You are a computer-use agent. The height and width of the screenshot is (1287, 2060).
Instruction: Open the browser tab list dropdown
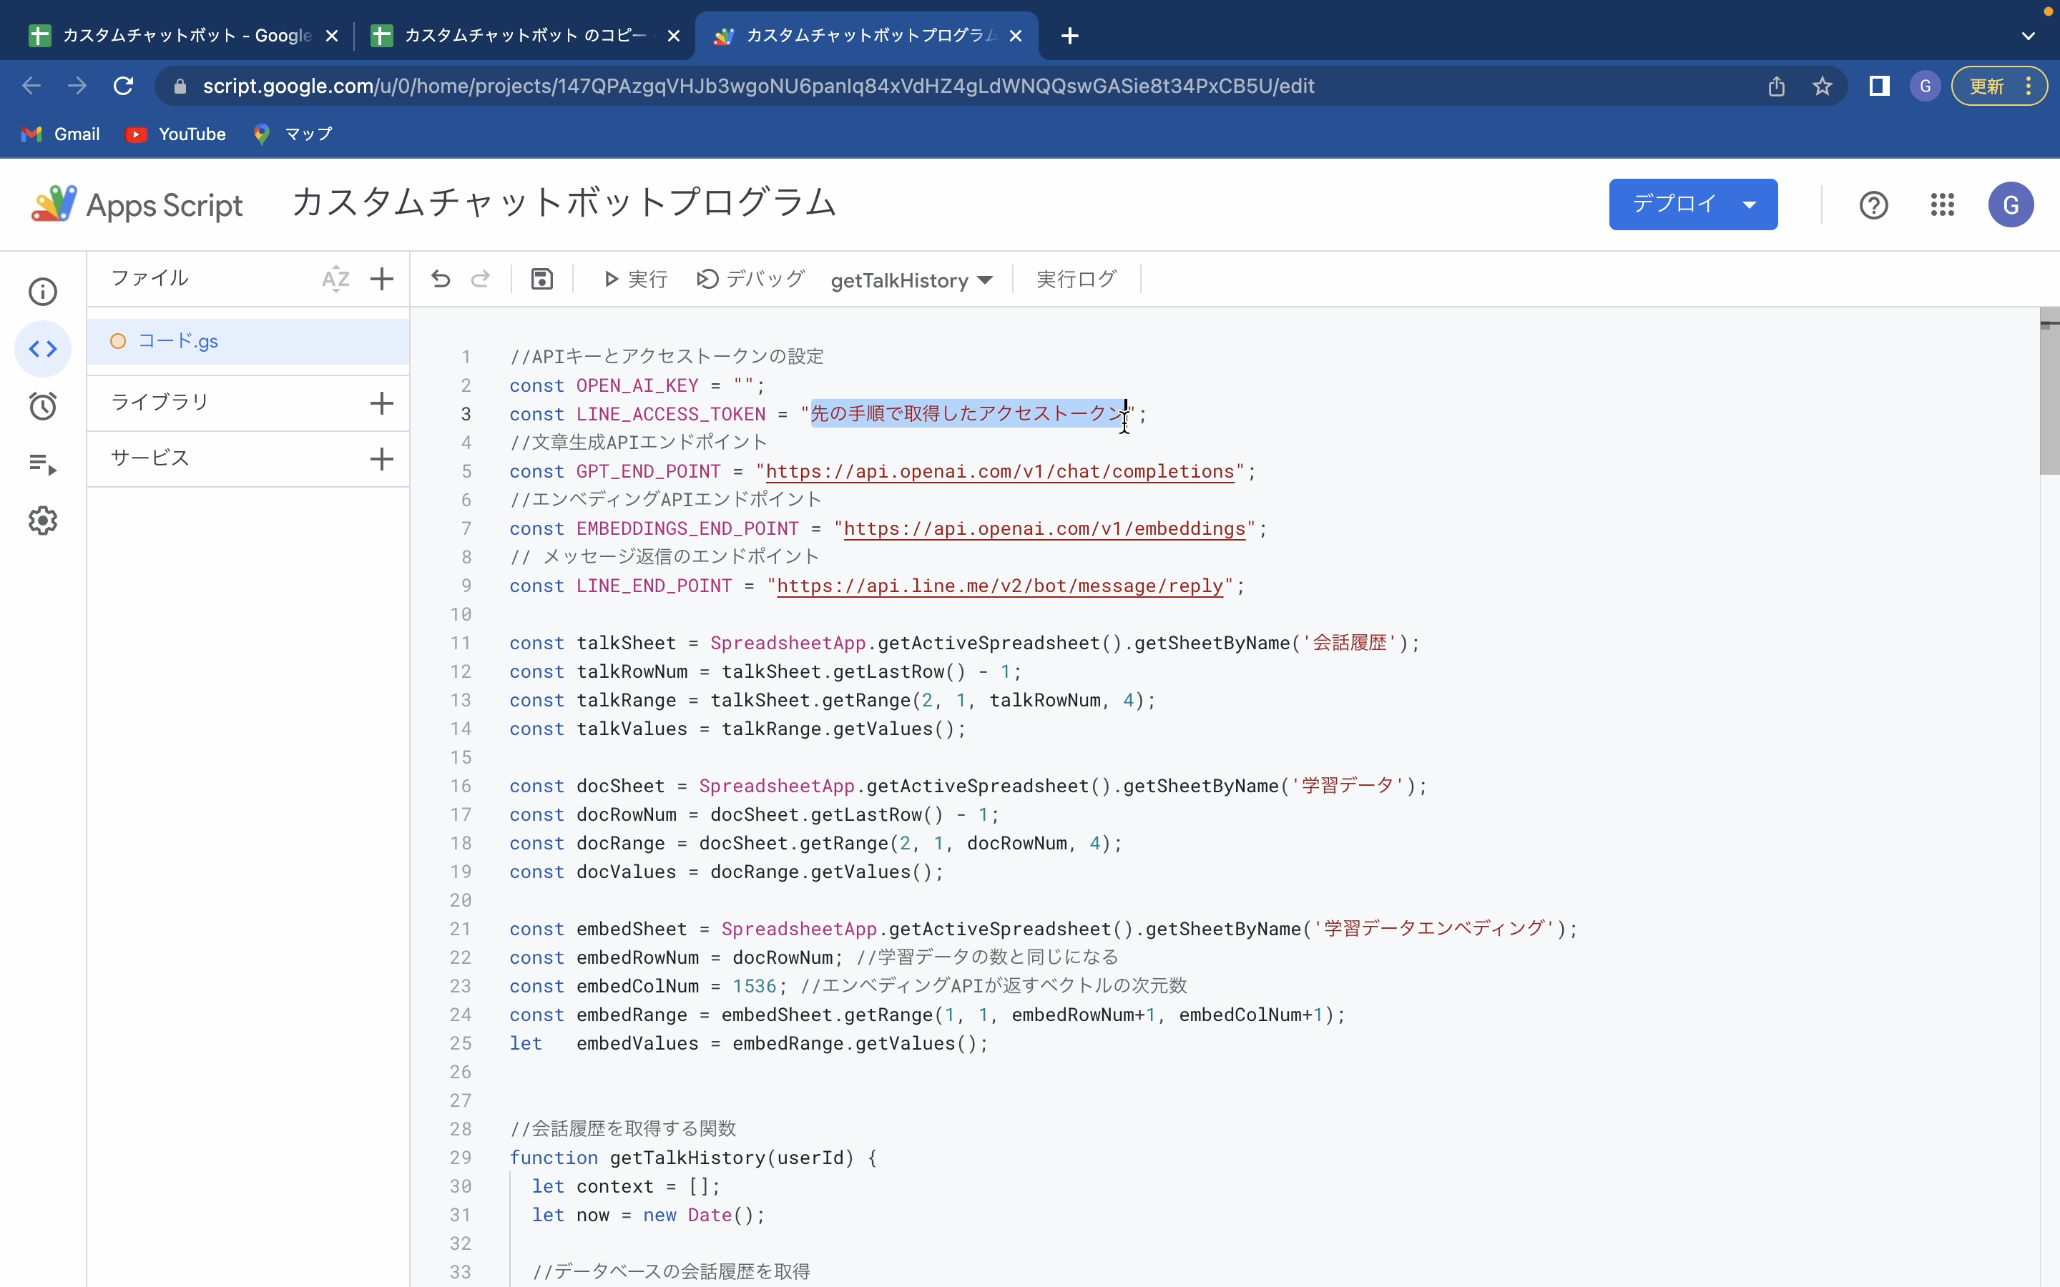(2027, 36)
